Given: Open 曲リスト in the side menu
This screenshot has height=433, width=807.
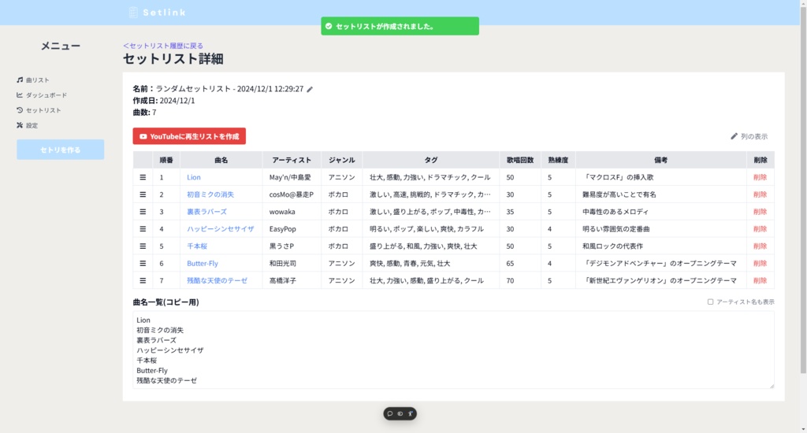Looking at the screenshot, I should click(33, 80).
